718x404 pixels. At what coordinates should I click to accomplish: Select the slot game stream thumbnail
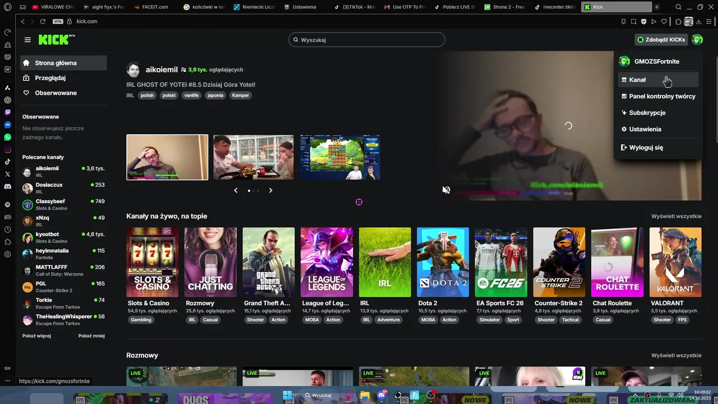click(x=340, y=157)
